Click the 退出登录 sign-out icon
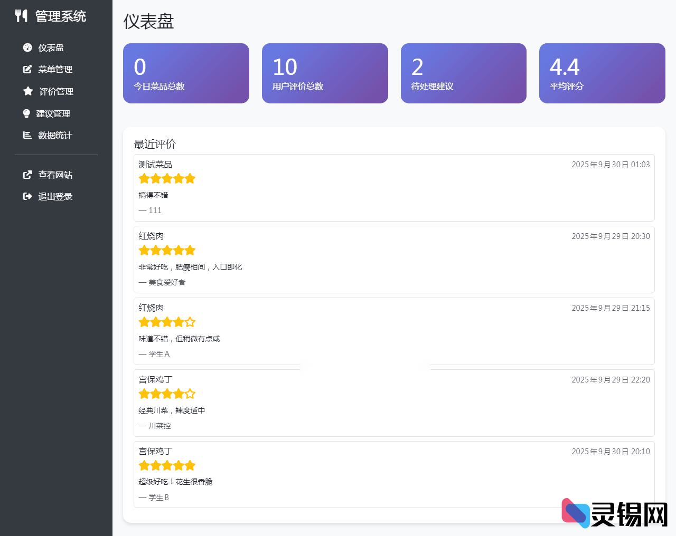676x536 pixels. [27, 196]
